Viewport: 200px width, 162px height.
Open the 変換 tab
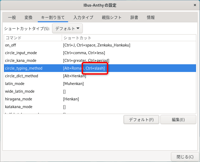[28, 18]
